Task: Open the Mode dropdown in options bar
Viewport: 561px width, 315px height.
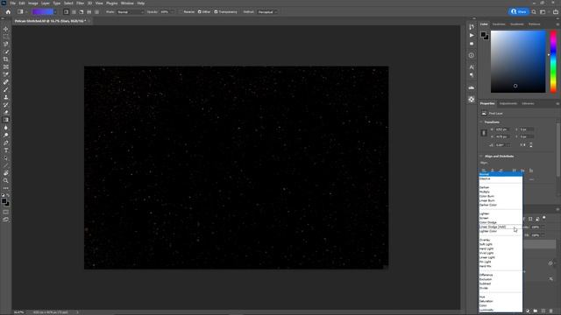Action: (131, 11)
